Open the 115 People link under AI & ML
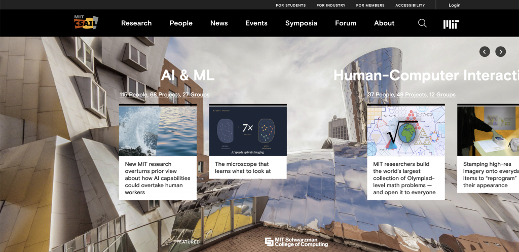The image size is (519, 252). 133,95
